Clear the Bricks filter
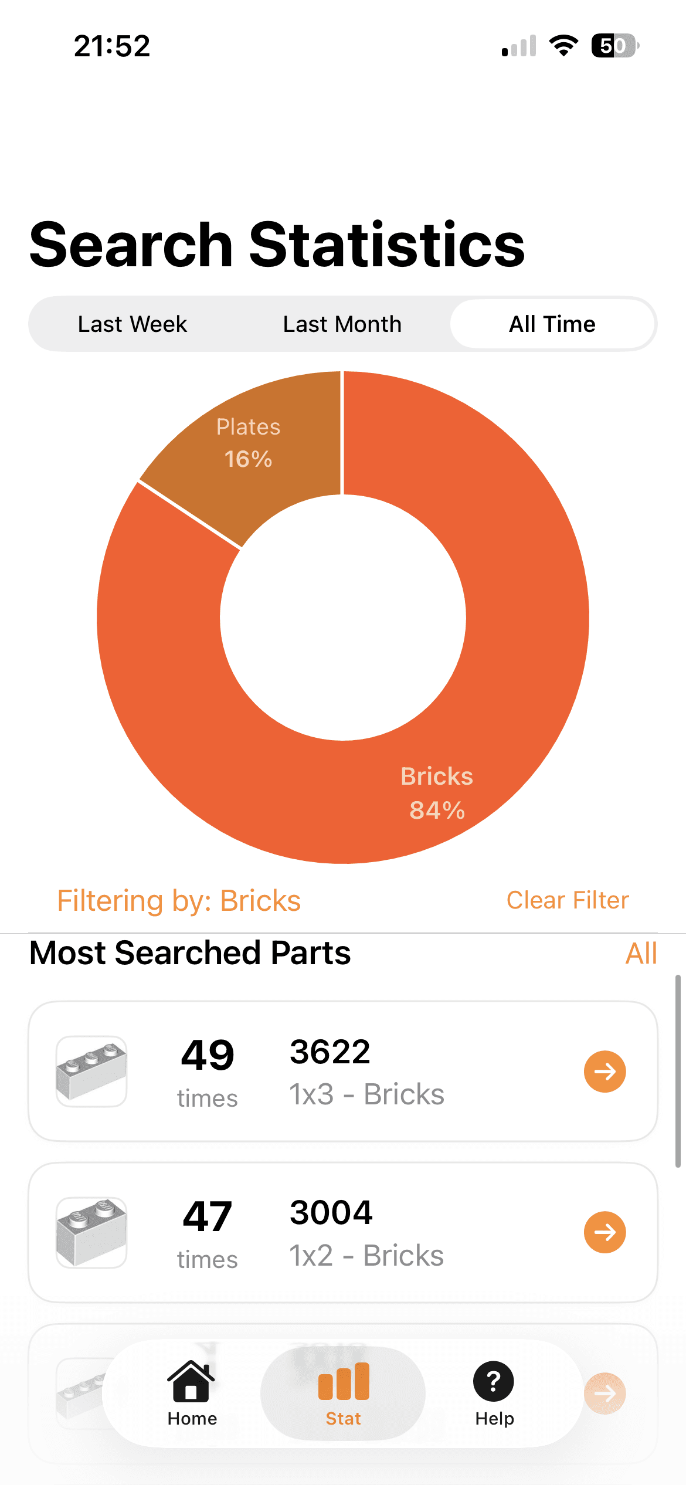The image size is (686, 1485). click(x=568, y=900)
